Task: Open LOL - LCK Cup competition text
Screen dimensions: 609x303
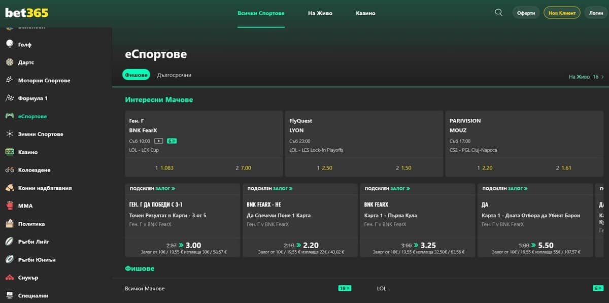Action: 144,150
